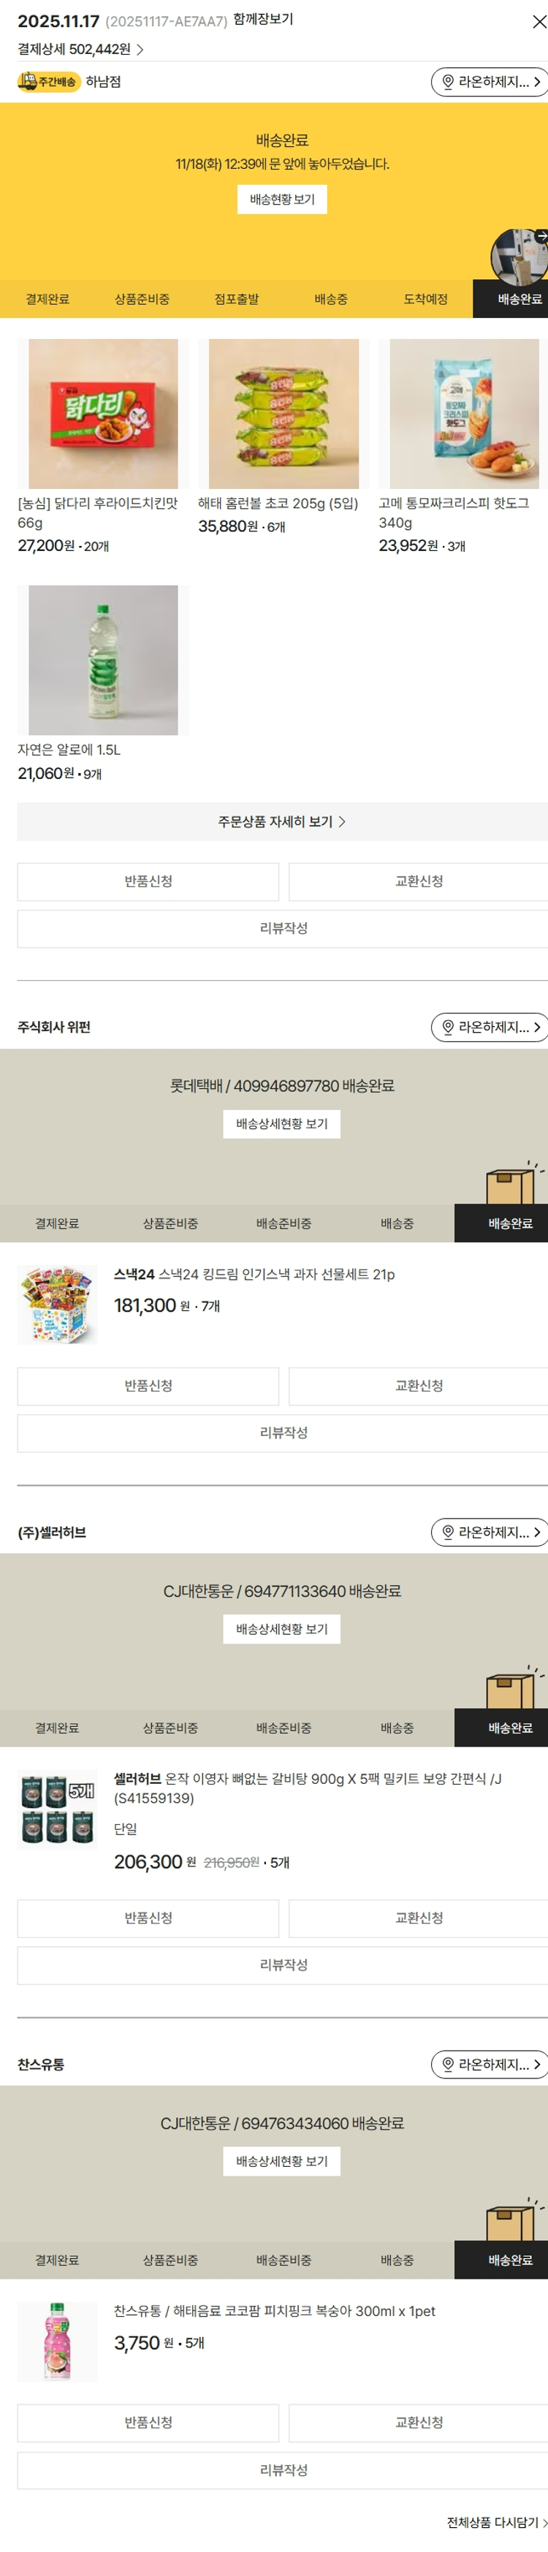The height and width of the screenshot is (2552, 548).
Task: Close the order detail page
Action: (538, 22)
